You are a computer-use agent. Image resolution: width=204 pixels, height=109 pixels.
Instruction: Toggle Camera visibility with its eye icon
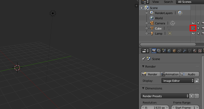click(x=193, y=23)
